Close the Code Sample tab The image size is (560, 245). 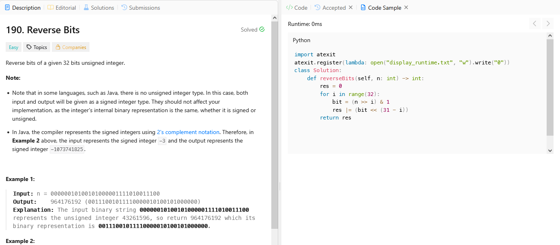click(406, 8)
